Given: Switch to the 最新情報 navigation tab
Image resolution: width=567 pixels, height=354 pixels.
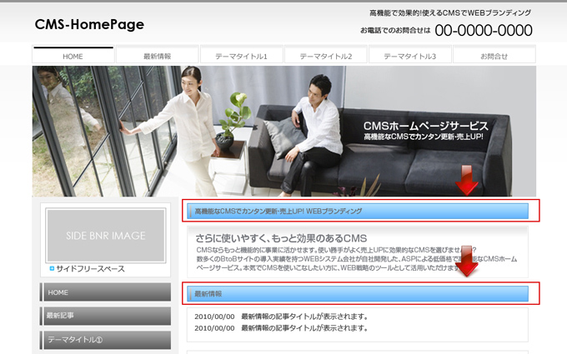Looking at the screenshot, I should [x=157, y=56].
